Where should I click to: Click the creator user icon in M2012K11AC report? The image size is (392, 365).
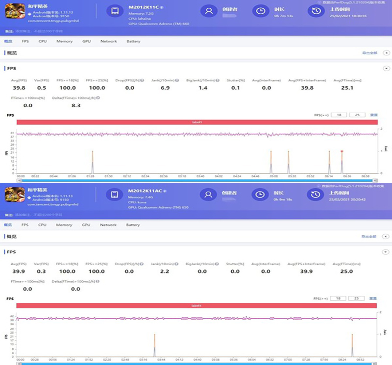tap(208, 195)
